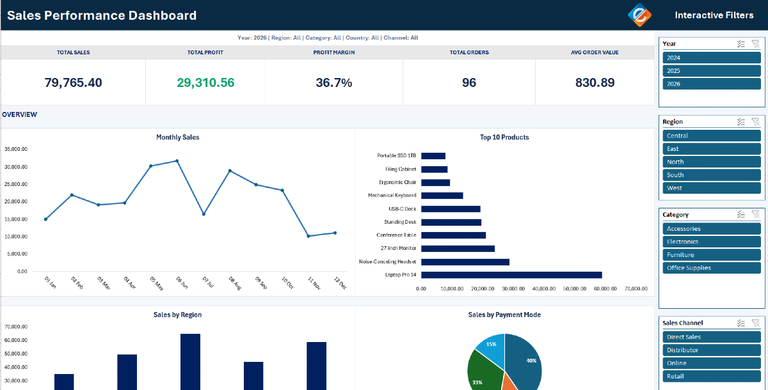Click the multi-select icon on Region slicer
Screen dimensions: 768x390
point(741,121)
